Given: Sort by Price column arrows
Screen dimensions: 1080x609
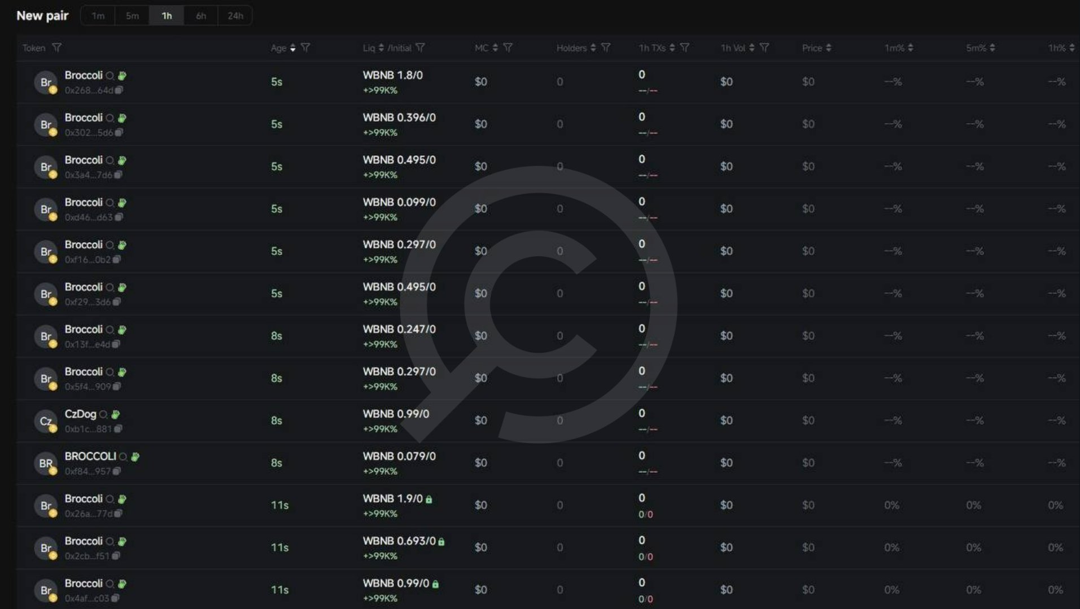Looking at the screenshot, I should point(828,48).
